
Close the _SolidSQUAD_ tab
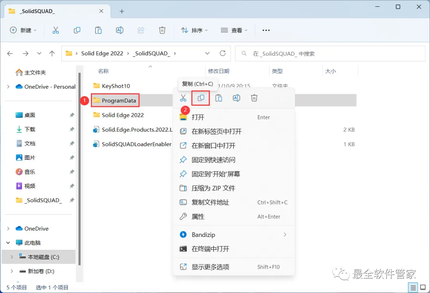(101, 11)
